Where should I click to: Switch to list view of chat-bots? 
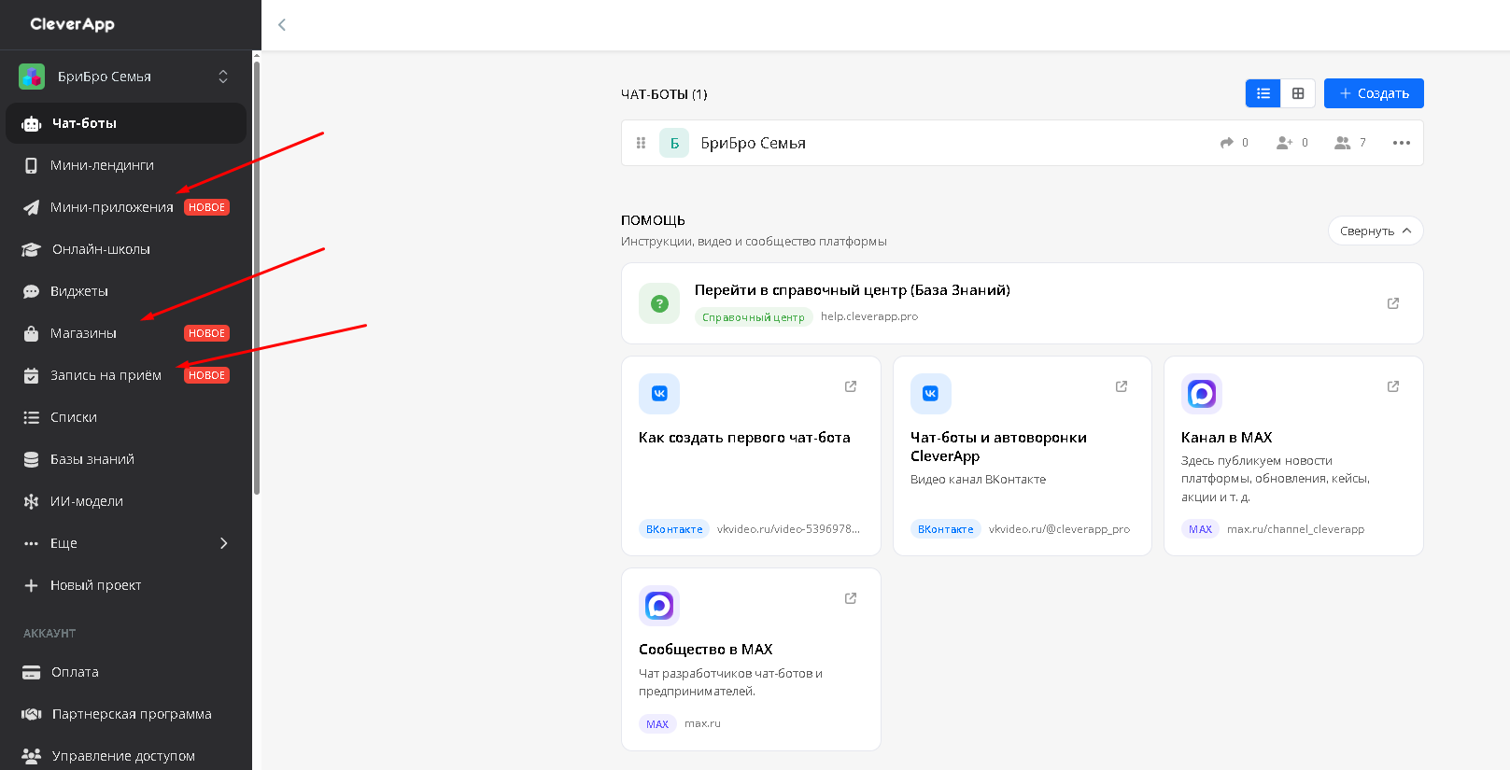[1263, 93]
